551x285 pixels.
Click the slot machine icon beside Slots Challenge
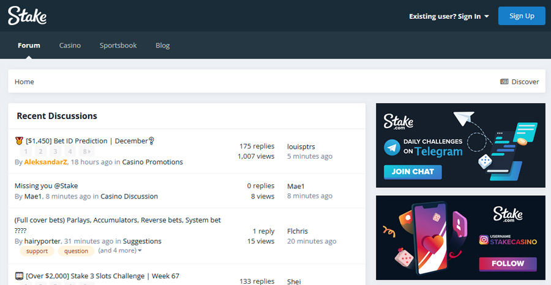pyautogui.click(x=19, y=276)
